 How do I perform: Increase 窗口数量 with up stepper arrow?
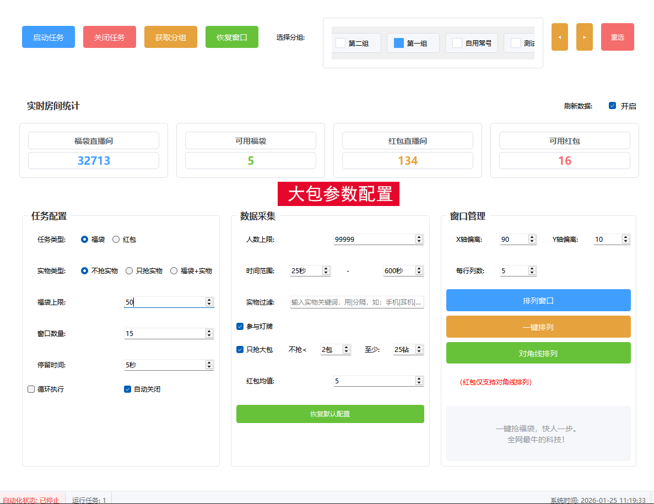(209, 332)
